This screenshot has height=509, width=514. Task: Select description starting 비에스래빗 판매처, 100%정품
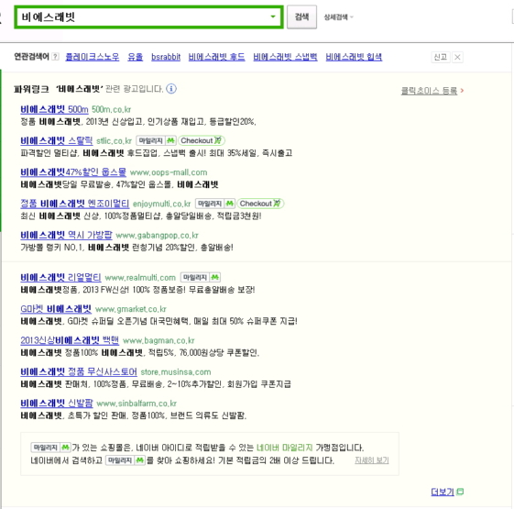tap(156, 384)
